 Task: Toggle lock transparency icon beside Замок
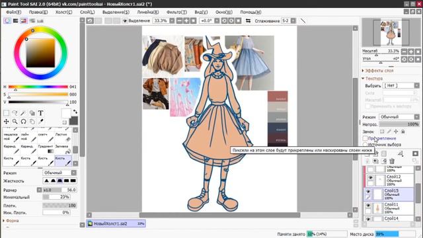[382, 132]
